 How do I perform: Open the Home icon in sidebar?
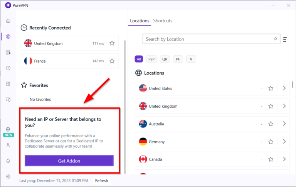pyautogui.click(x=8, y=21)
